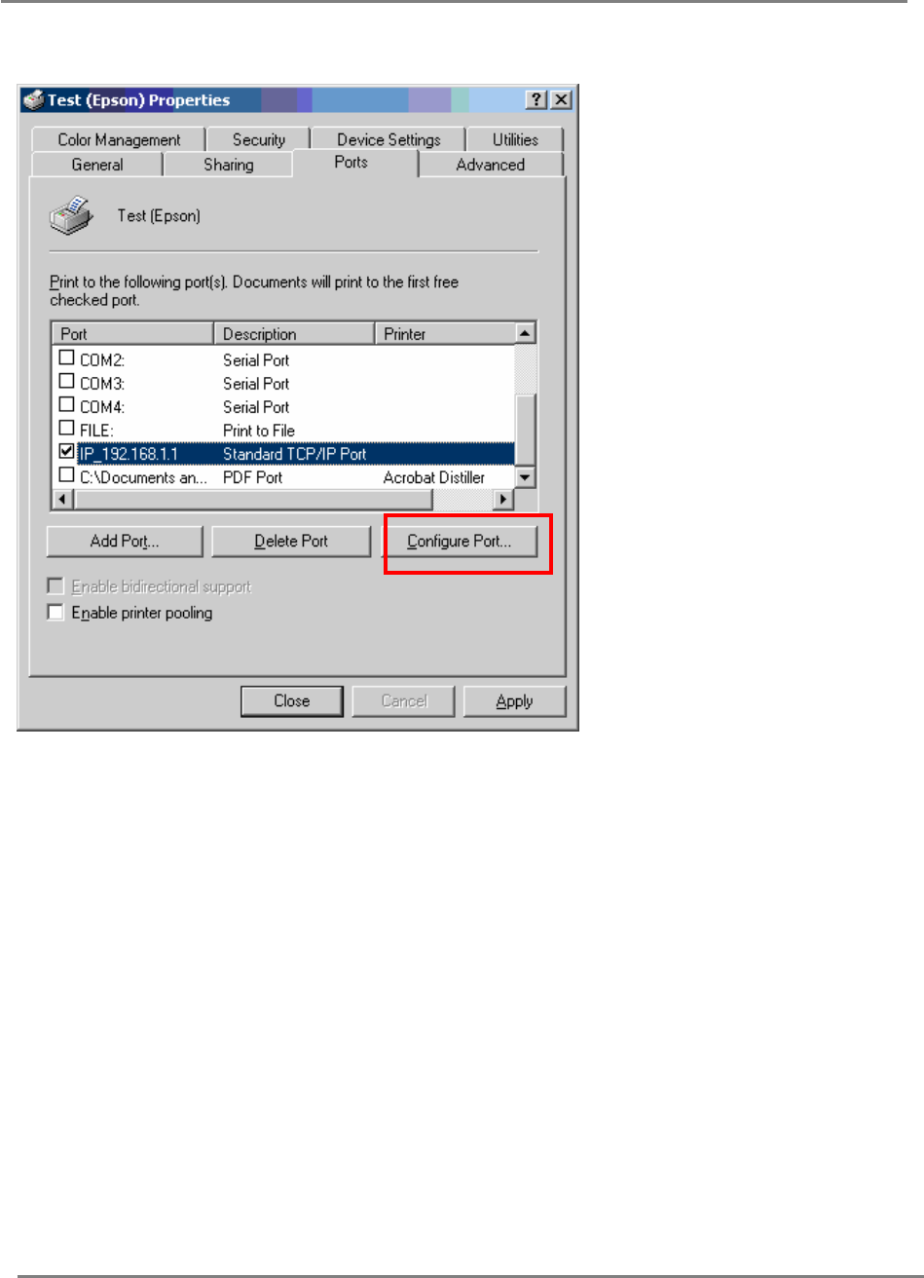Check the COM2: port checkbox

[x=67, y=358]
